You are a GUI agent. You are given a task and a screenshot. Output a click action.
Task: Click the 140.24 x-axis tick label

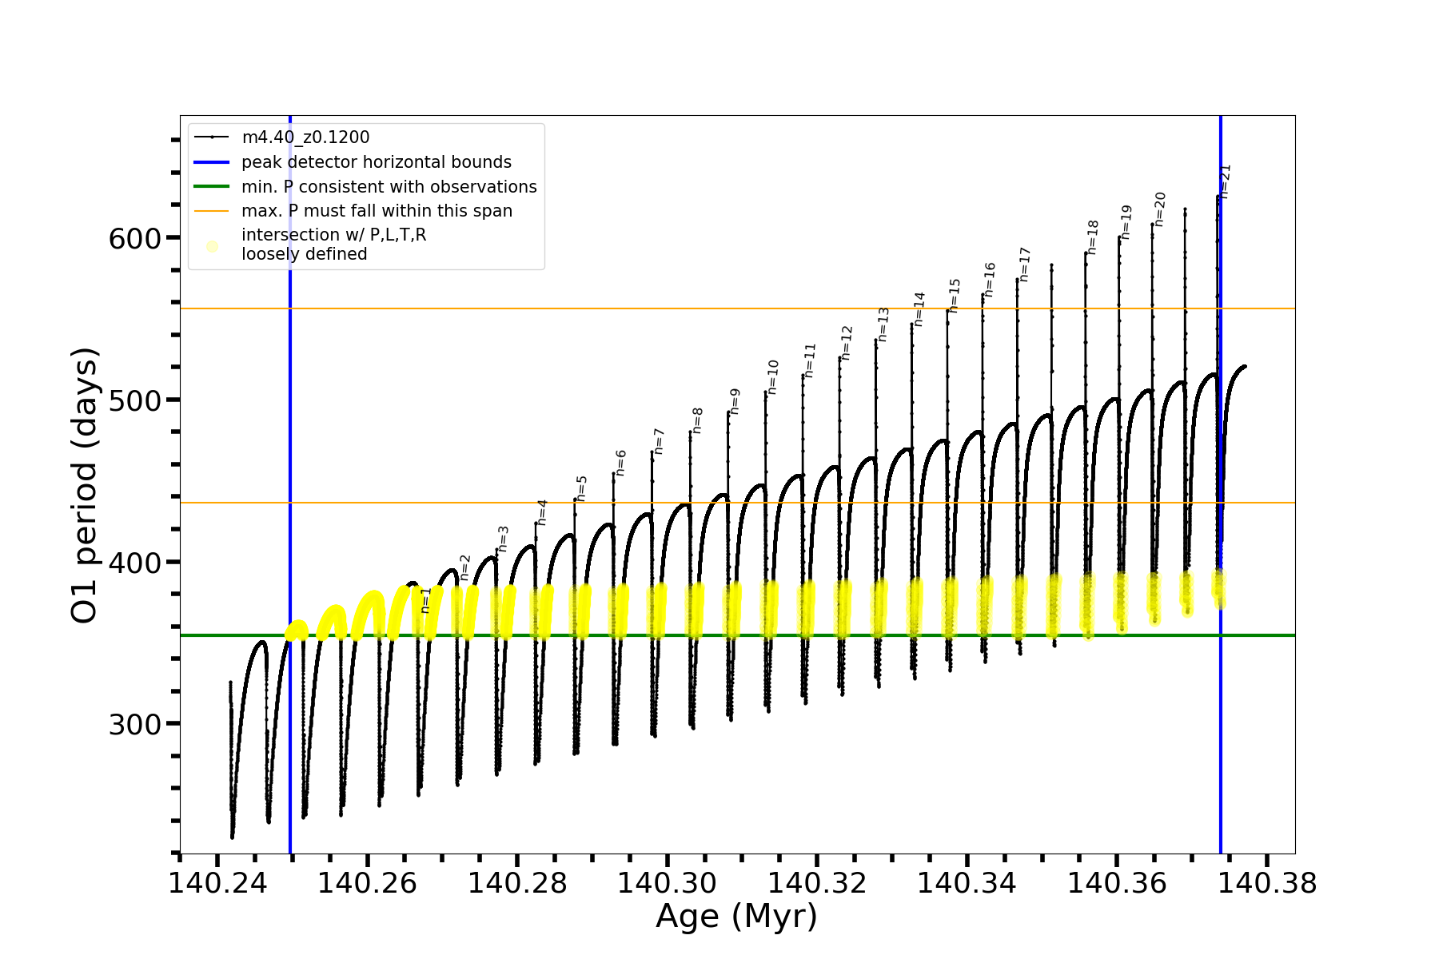[x=217, y=883]
